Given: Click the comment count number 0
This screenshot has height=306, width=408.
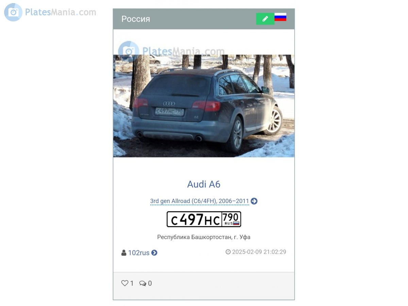Looking at the screenshot, I should click(150, 283).
